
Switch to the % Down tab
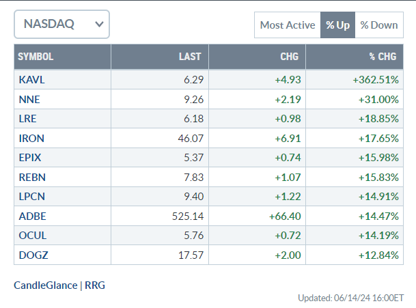(379, 25)
